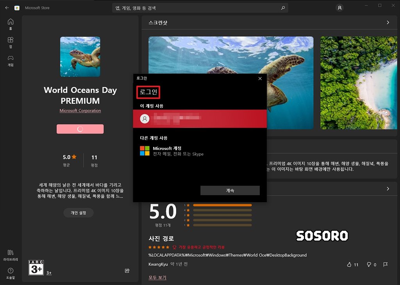
Task: Click the 다른 계정 사용 heading
Action: click(154, 138)
